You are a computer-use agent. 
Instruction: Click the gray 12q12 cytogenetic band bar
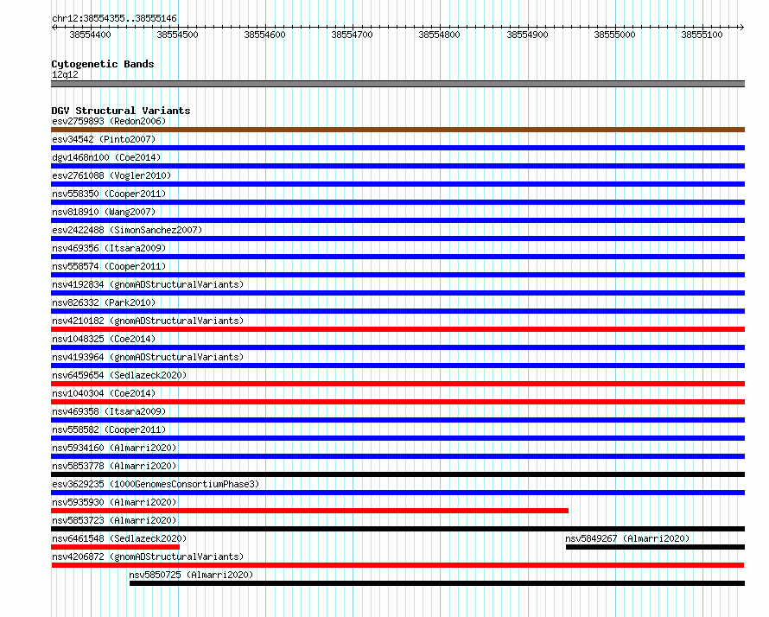click(397, 84)
